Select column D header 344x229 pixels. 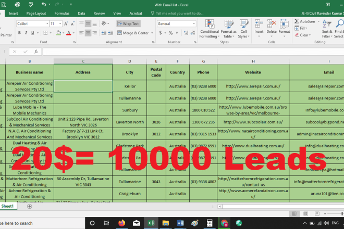[129, 61]
